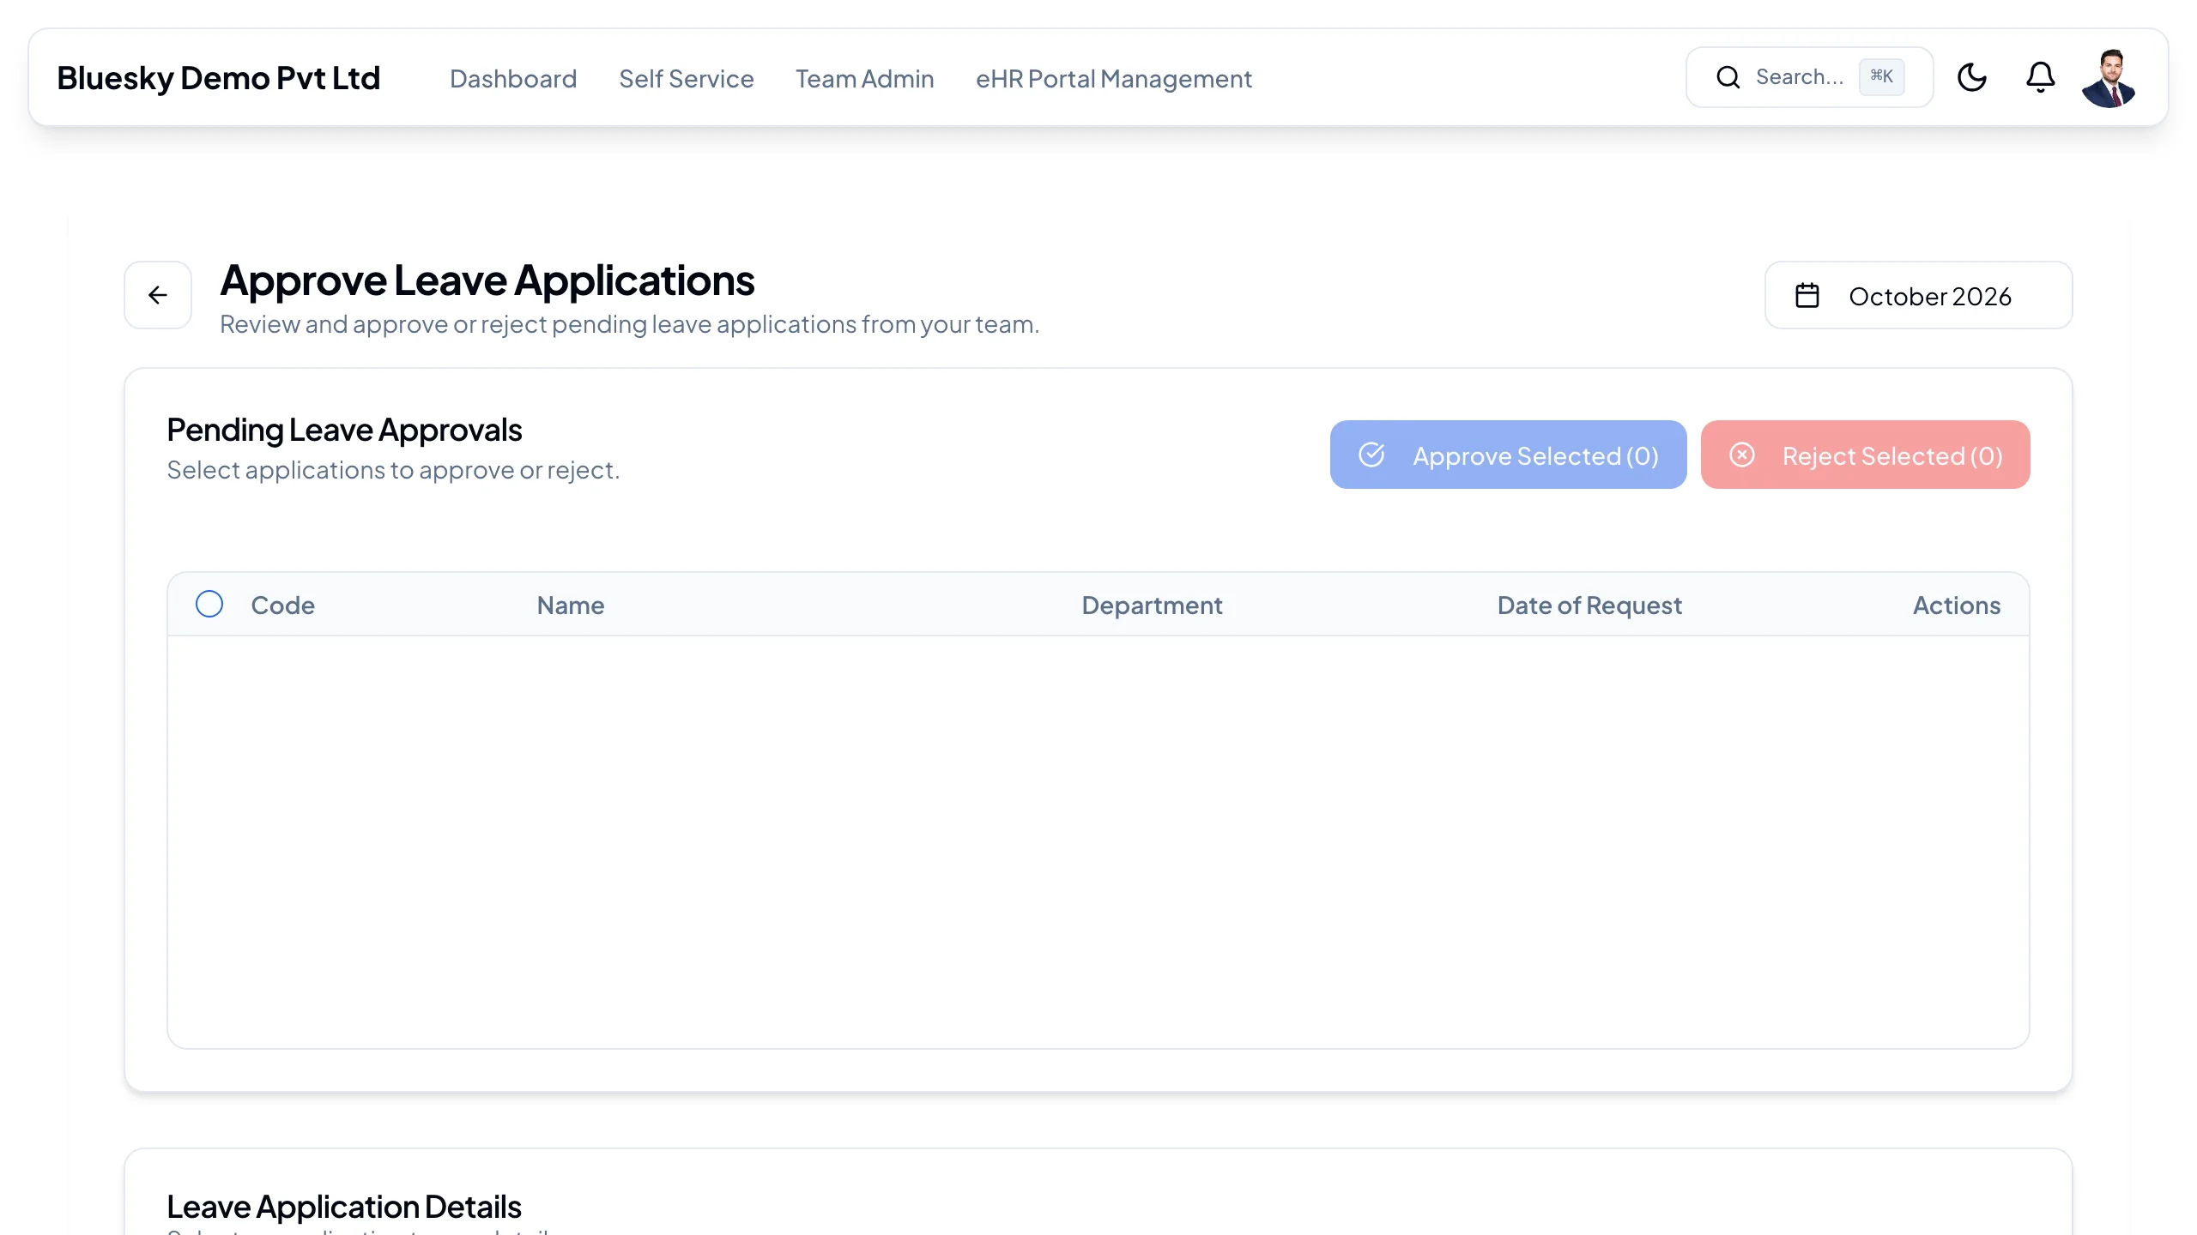Screen dimensions: 2197x1235
Task: Click the search magnifier icon
Action: 1728,77
